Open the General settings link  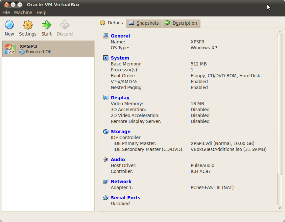pyautogui.click(x=120, y=36)
